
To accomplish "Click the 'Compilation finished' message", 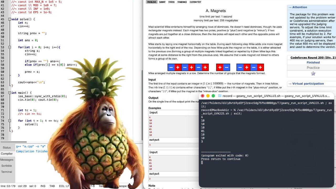I will (x=32, y=151).
